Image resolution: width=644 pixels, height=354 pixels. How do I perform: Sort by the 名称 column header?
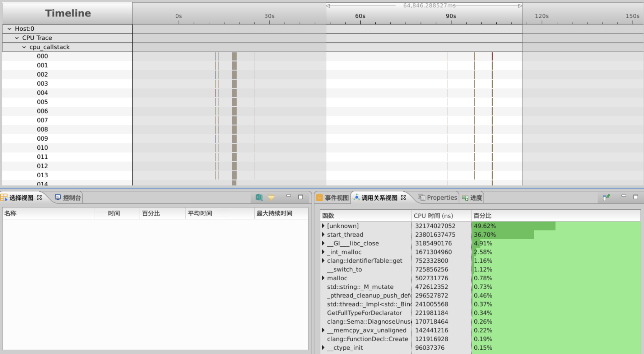(48, 213)
